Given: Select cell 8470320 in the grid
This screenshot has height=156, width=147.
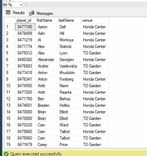Looking at the screenshot, I should point(25,125).
